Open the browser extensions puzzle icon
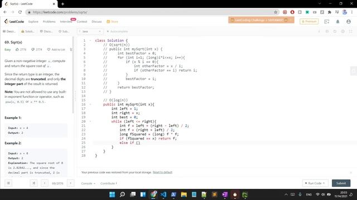Screen dimensions: 357x200 click(x=330, y=12)
